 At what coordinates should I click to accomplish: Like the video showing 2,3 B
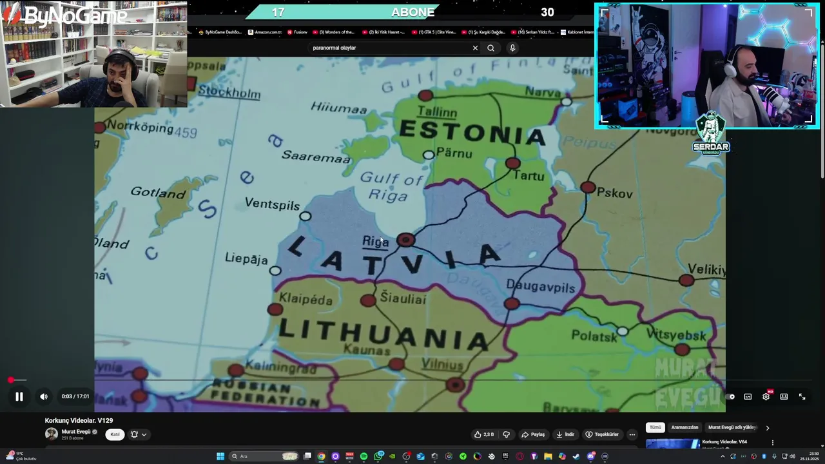tap(484, 434)
